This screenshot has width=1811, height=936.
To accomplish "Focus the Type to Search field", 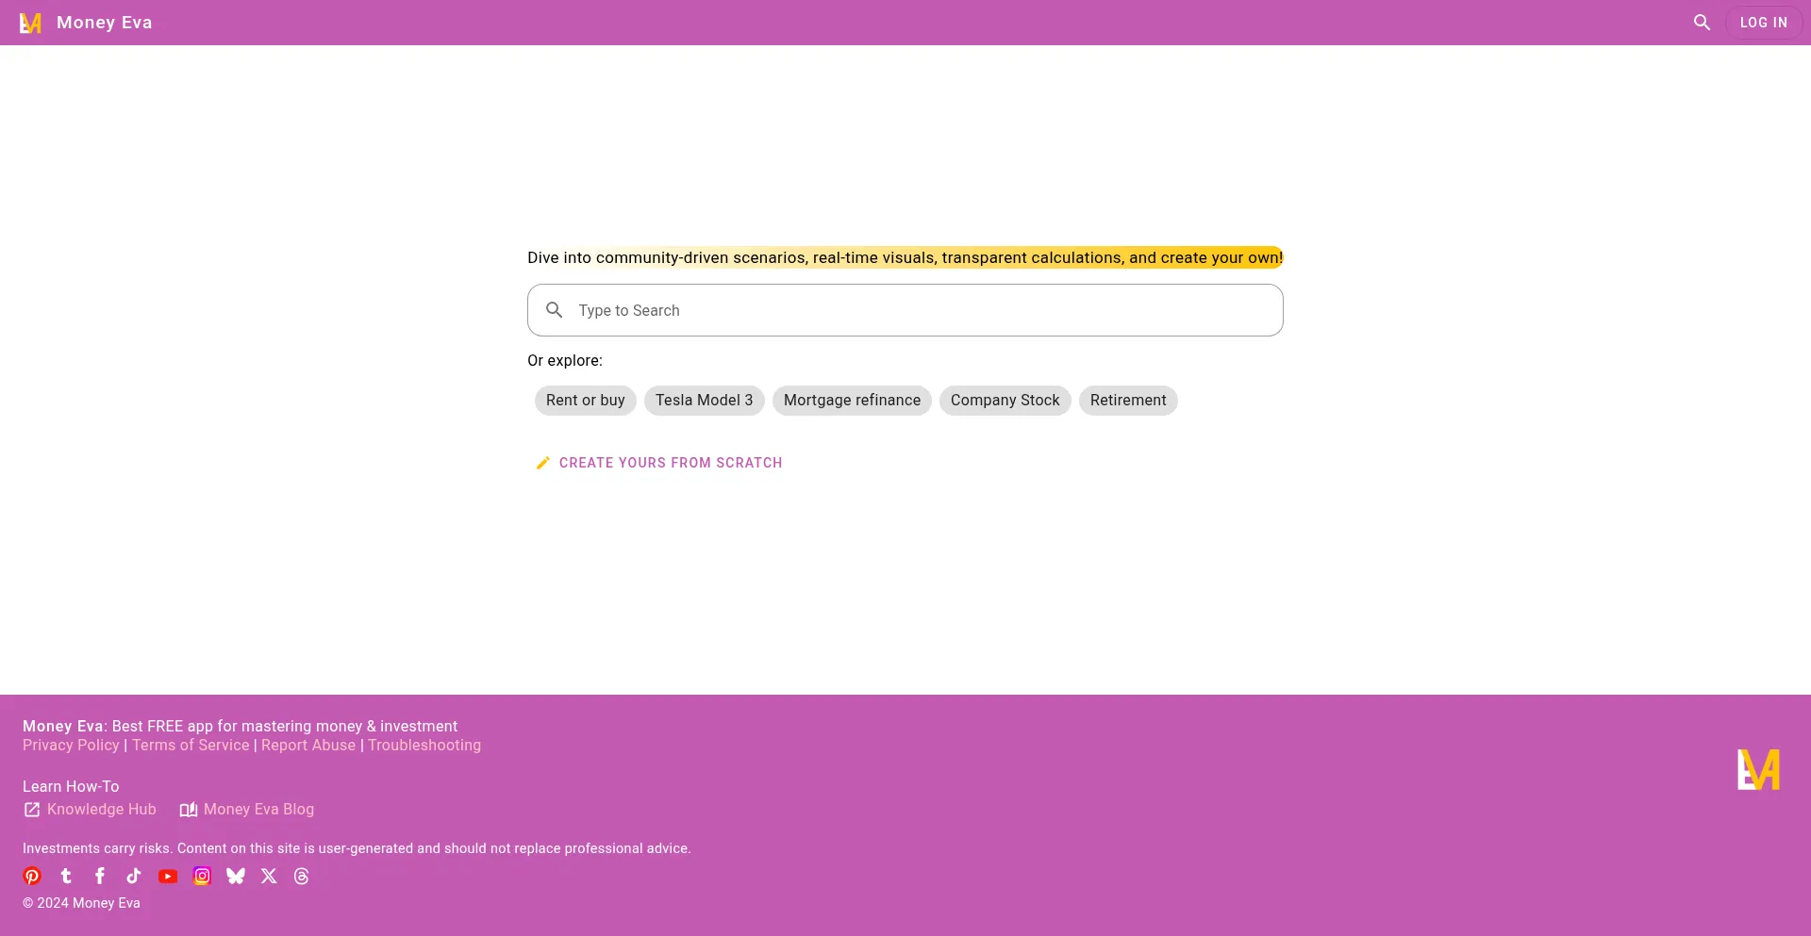I will coord(905,310).
